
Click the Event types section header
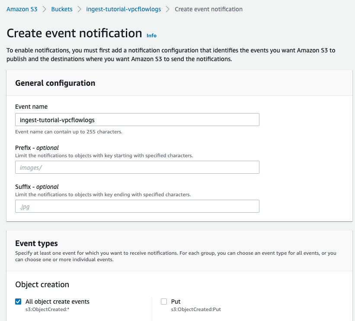point(37,243)
